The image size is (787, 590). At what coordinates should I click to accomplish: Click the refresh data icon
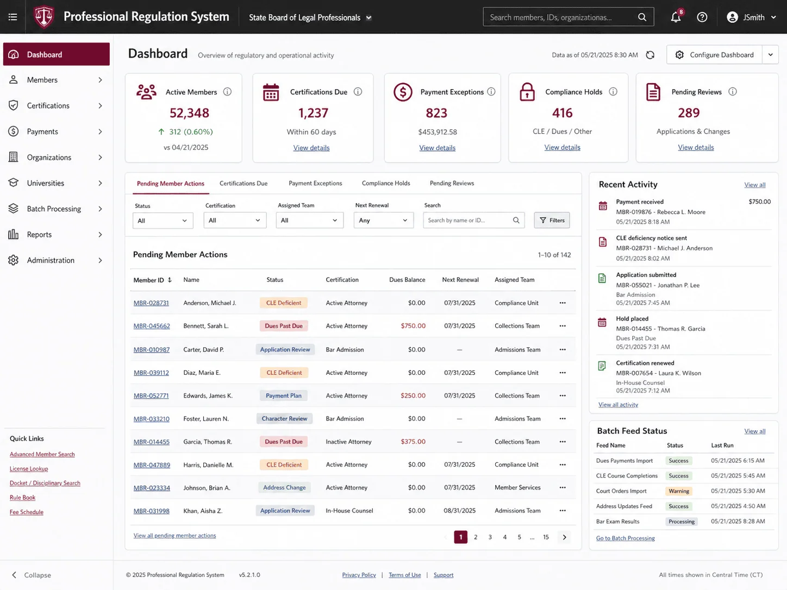650,55
